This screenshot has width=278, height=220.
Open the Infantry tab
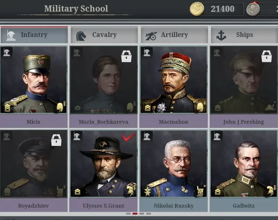34,35
